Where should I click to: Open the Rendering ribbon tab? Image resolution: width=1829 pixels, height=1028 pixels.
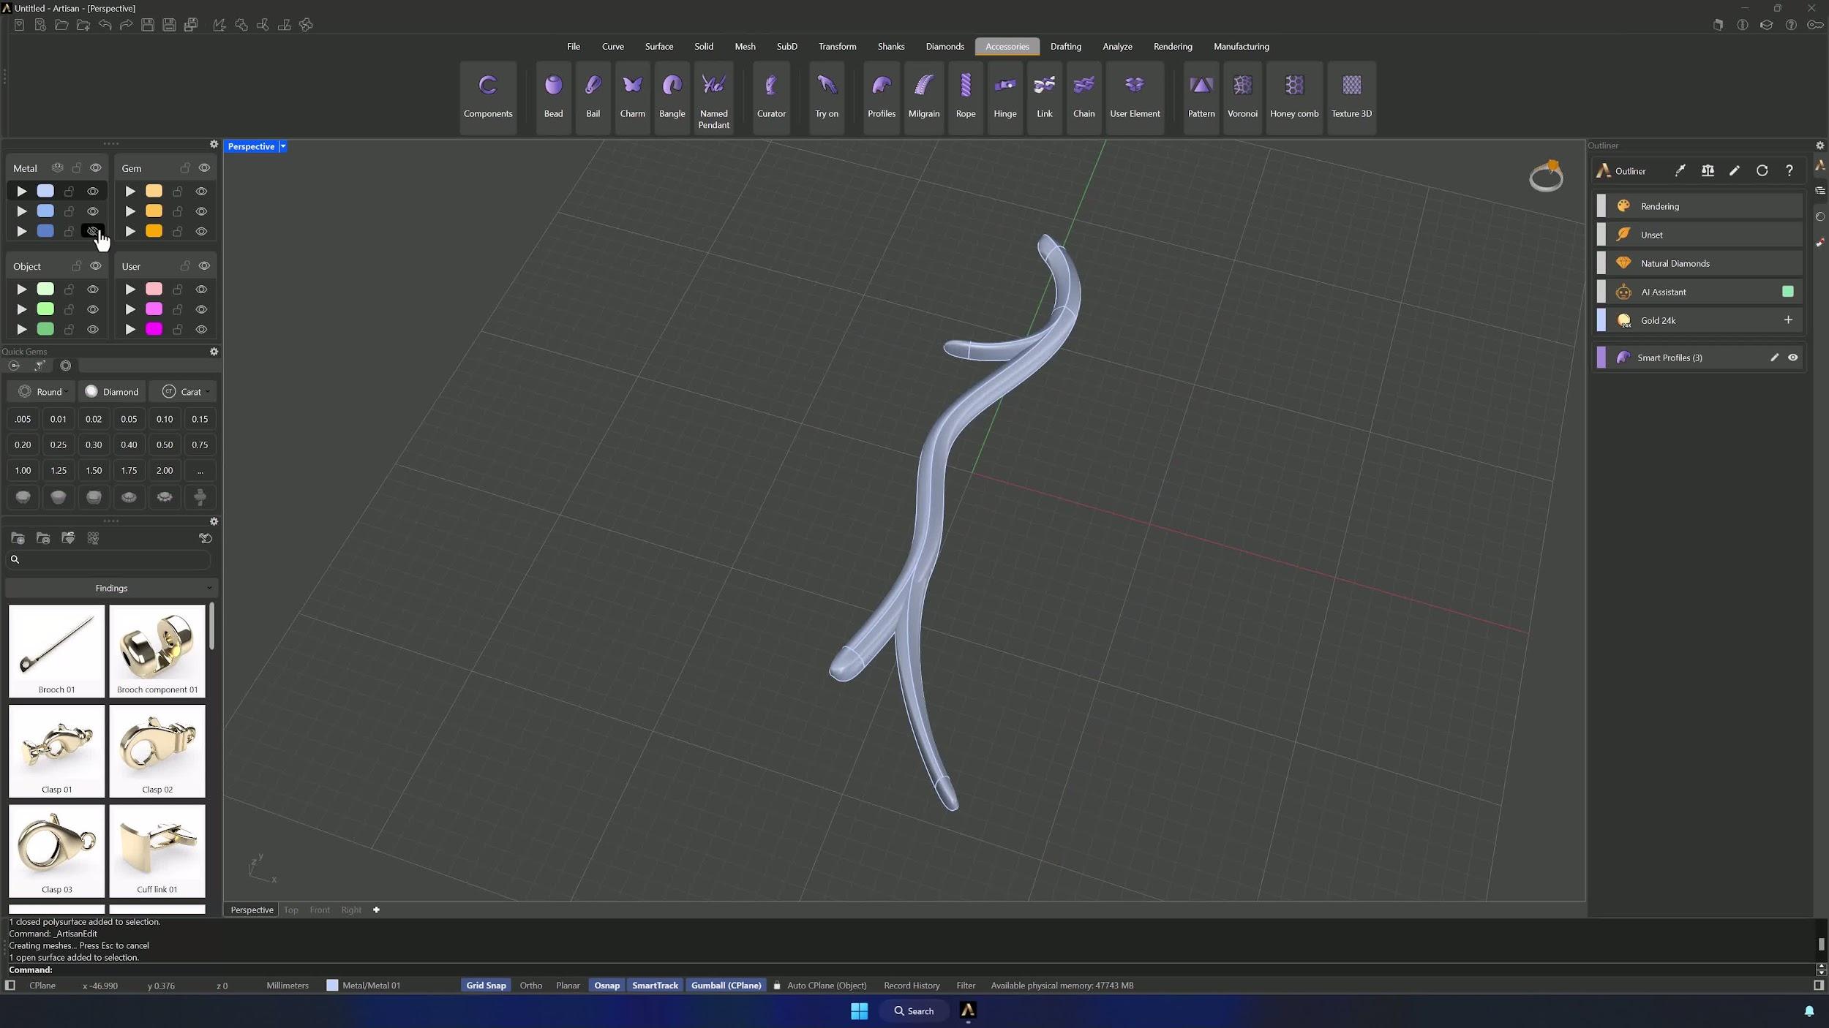1172,46
